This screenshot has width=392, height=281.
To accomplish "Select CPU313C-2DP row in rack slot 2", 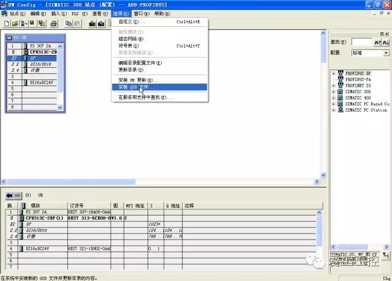I will tap(32, 52).
